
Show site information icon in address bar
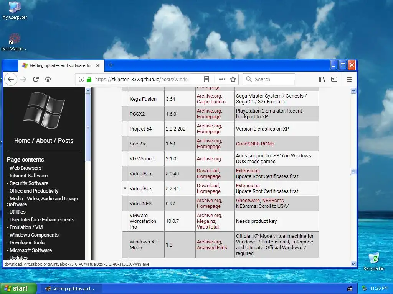pyautogui.click(x=81, y=79)
